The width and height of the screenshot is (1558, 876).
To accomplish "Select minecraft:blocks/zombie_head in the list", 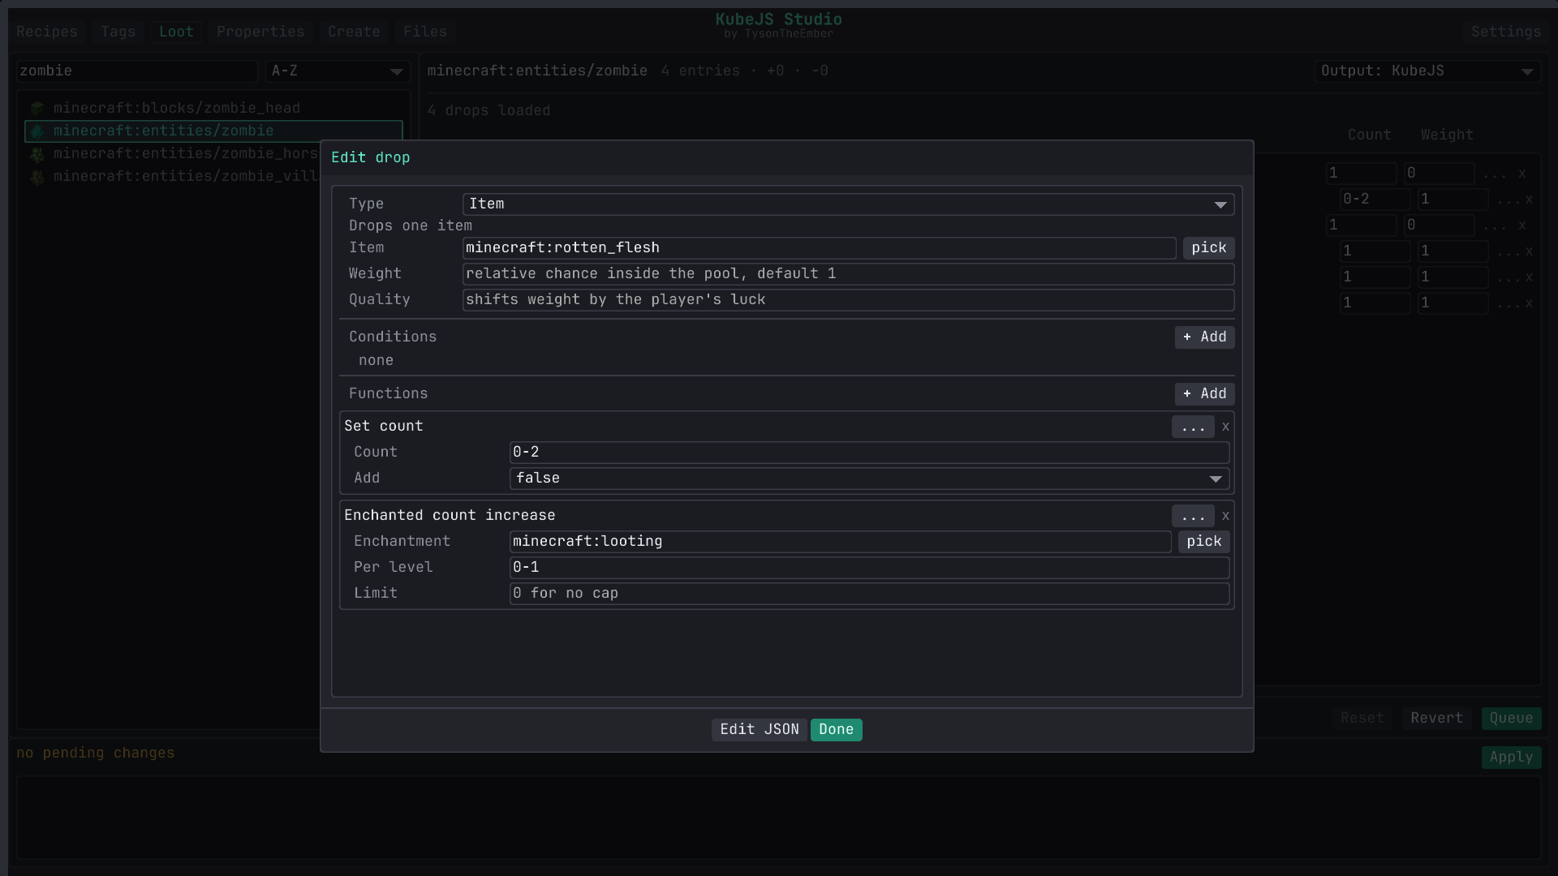I will tap(213, 108).
